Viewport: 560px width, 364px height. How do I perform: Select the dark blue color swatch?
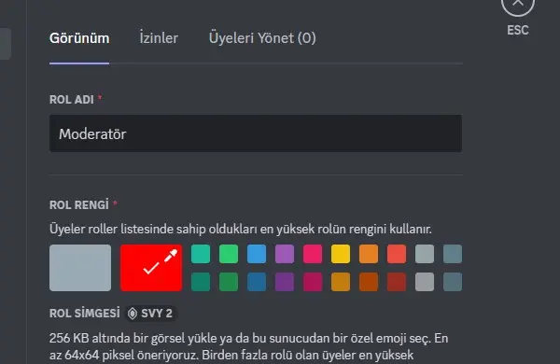(257, 282)
